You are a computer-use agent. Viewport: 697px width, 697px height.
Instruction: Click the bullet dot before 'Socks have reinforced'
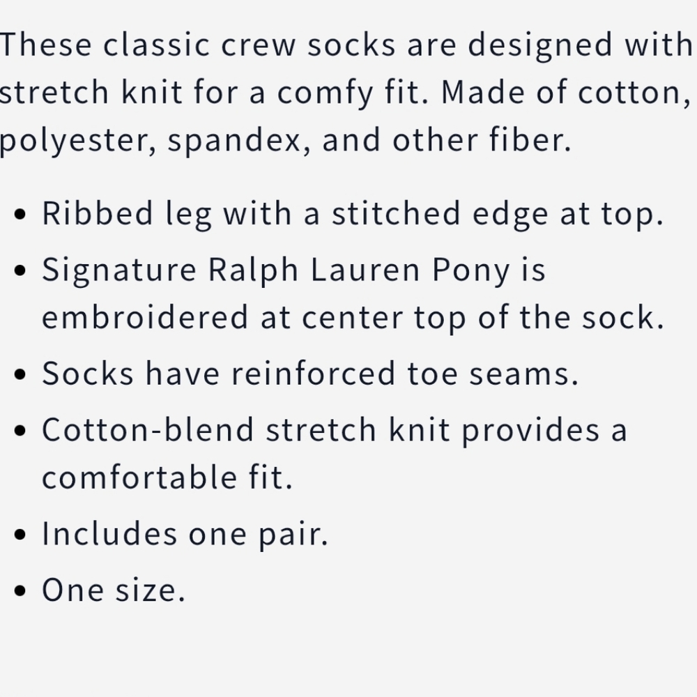(20, 374)
